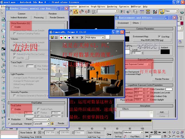The height and width of the screenshot is (139, 185).
Task: Clone the rendered frame window
Action: pos(56,38)
